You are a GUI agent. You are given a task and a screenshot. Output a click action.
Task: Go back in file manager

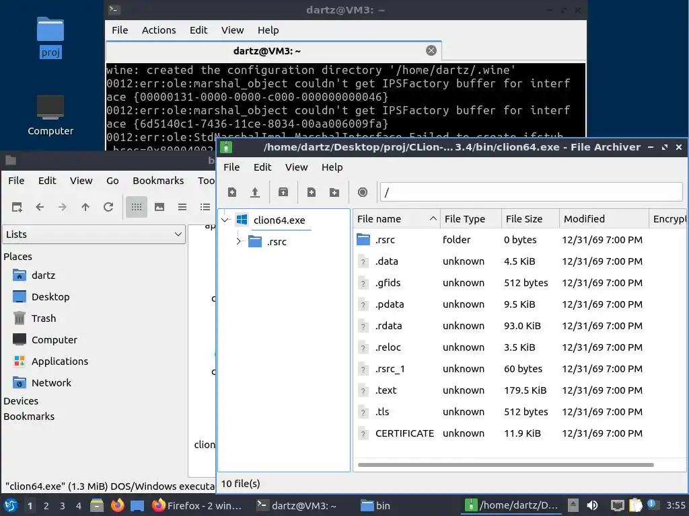[x=40, y=207]
